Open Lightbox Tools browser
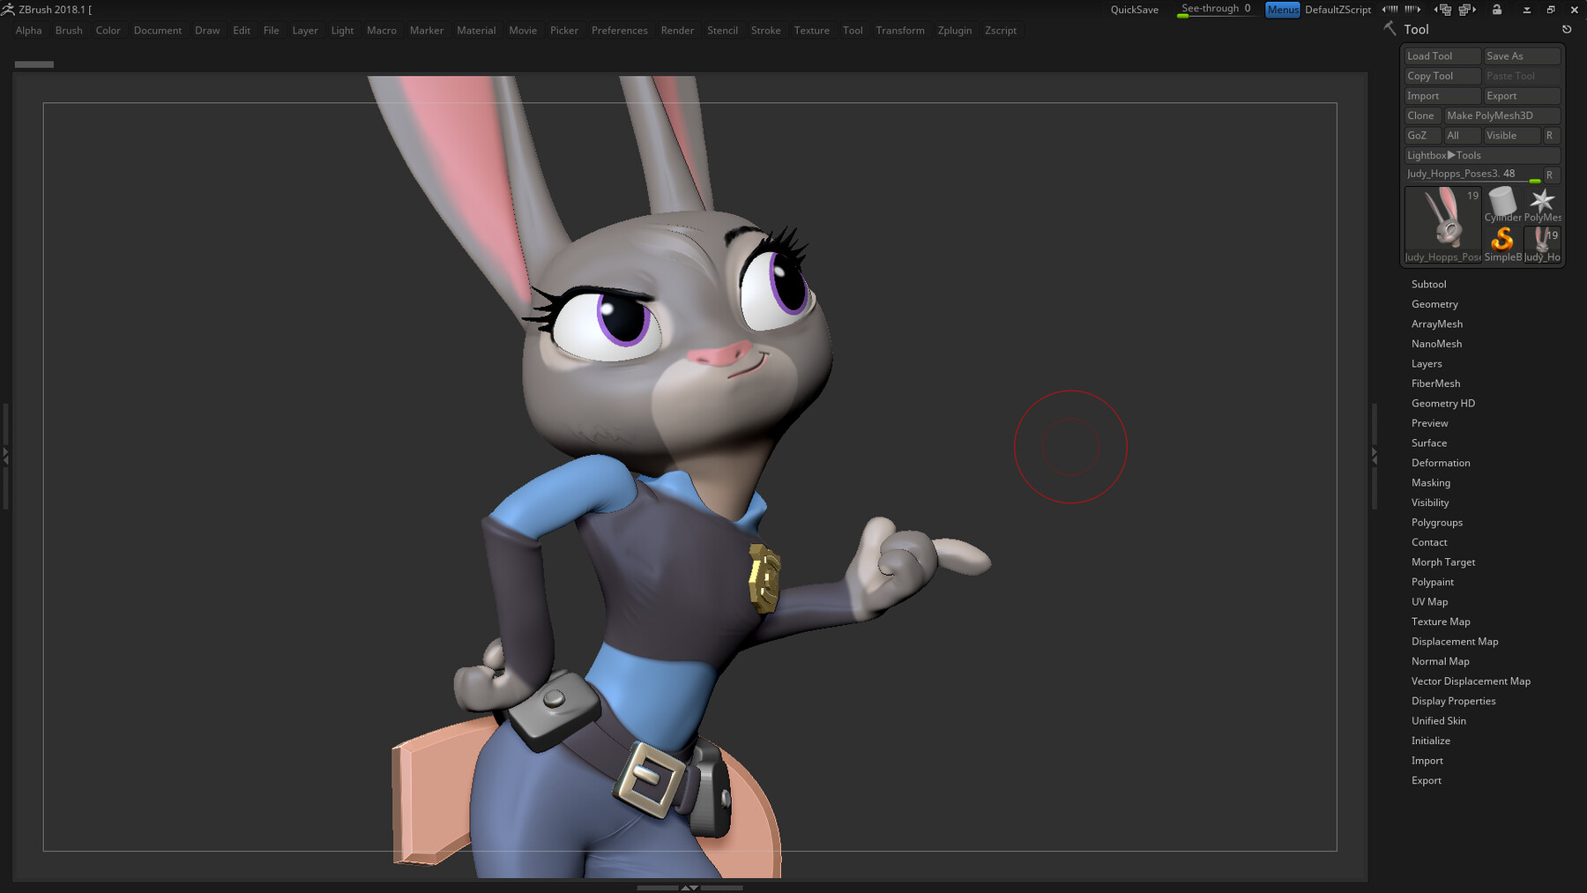Image resolution: width=1587 pixels, height=893 pixels. pos(1482,155)
